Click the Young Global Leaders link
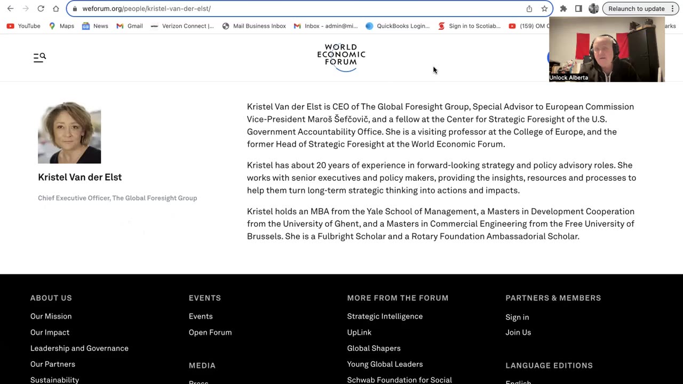The width and height of the screenshot is (683, 384). [x=385, y=364]
